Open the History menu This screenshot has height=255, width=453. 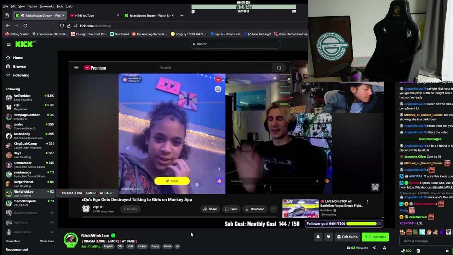click(x=32, y=6)
